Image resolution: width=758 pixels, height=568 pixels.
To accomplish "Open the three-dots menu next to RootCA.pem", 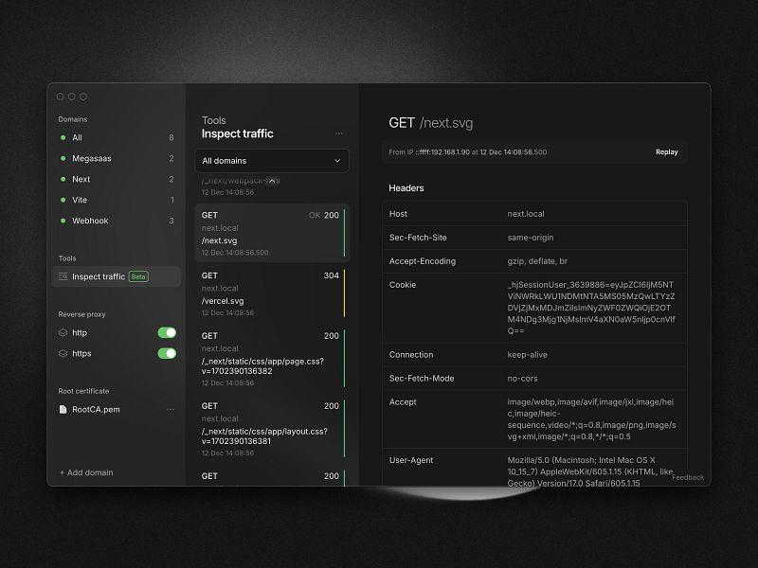I will click(171, 409).
